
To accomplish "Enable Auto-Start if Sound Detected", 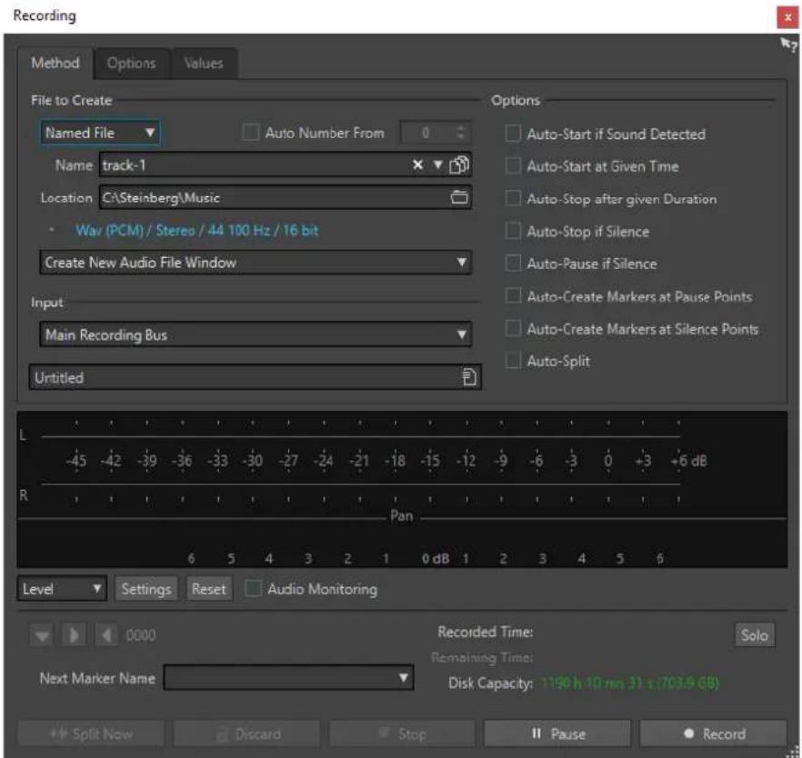I will coord(513,134).
